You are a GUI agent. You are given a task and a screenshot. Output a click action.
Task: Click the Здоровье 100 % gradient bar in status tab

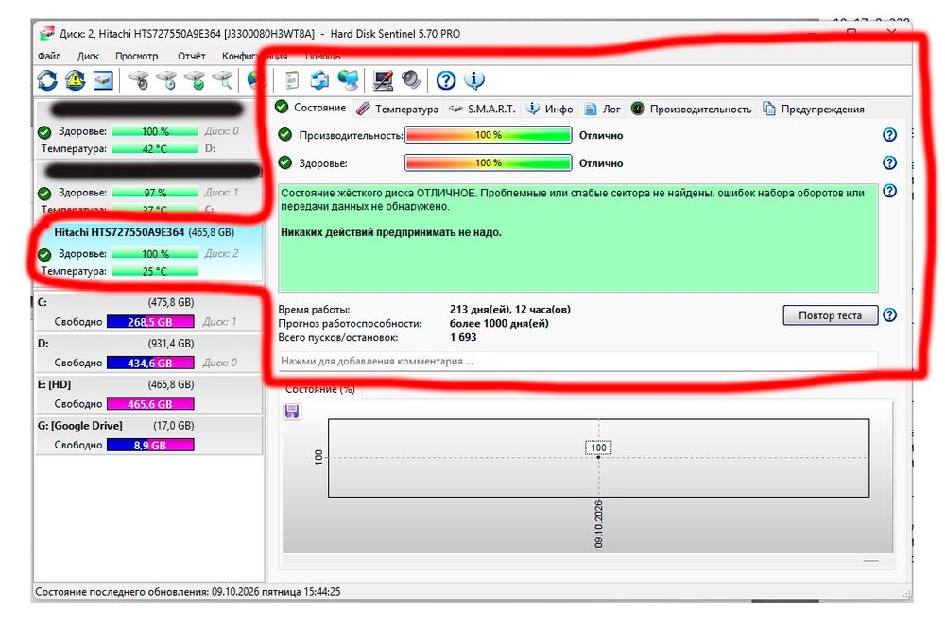489,163
